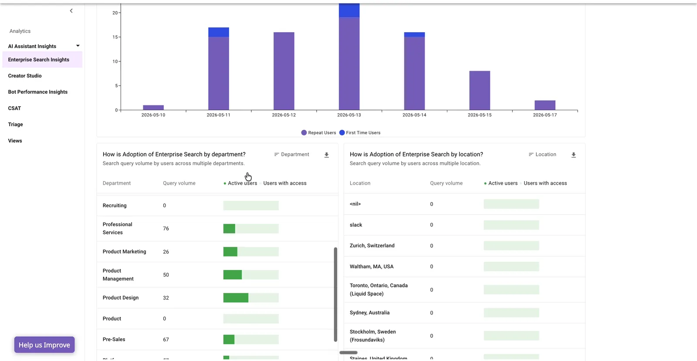
Task: Toggle First Time Users legend series
Action: coord(360,133)
